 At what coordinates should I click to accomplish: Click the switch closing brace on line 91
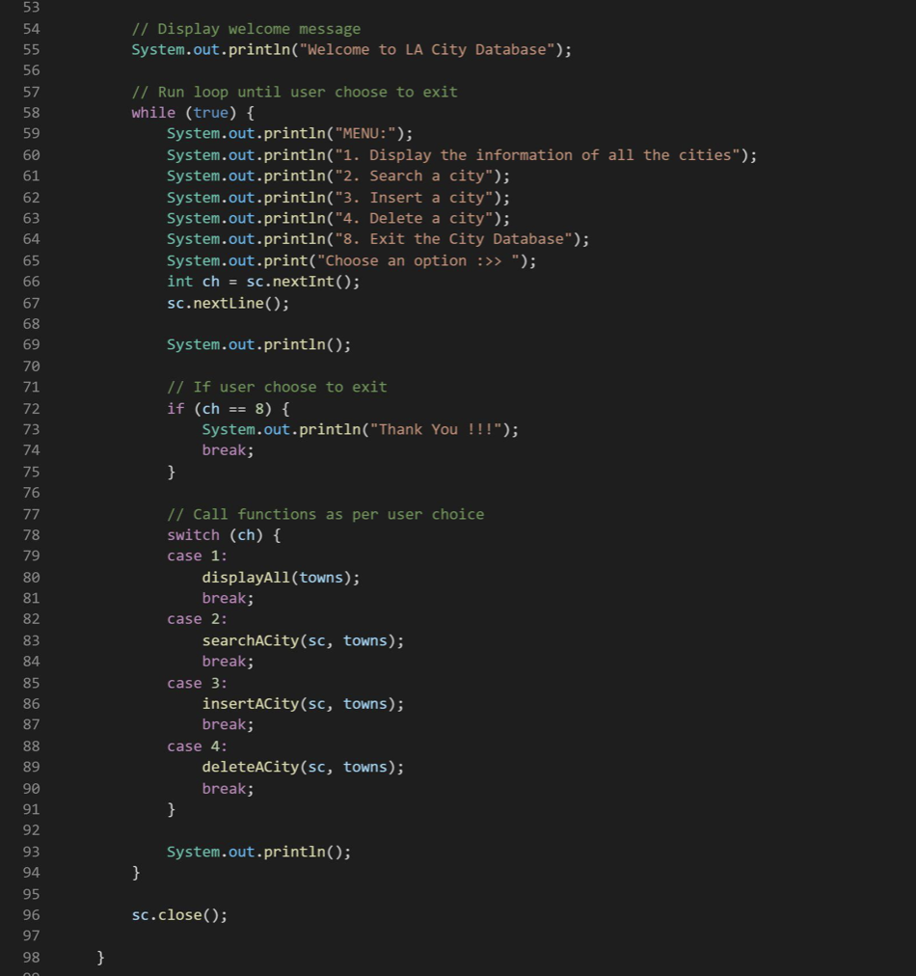click(x=171, y=809)
